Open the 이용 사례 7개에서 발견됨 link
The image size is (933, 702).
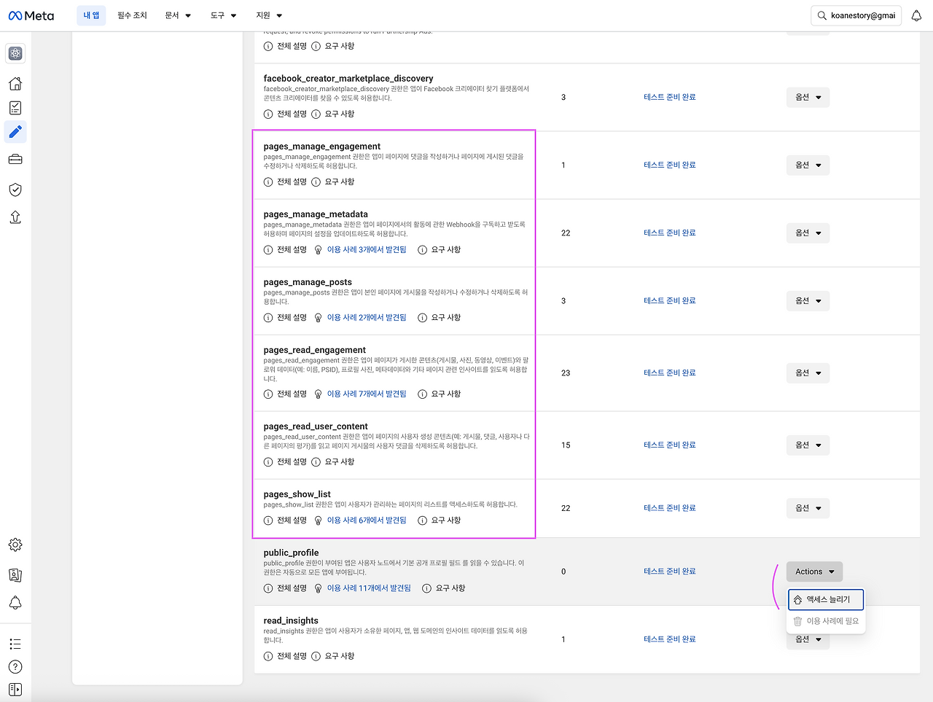tap(367, 394)
